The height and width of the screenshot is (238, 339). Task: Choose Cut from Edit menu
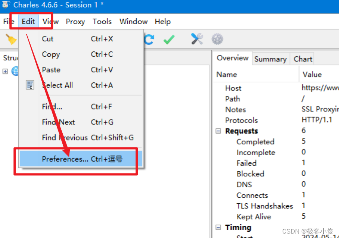pos(81,39)
